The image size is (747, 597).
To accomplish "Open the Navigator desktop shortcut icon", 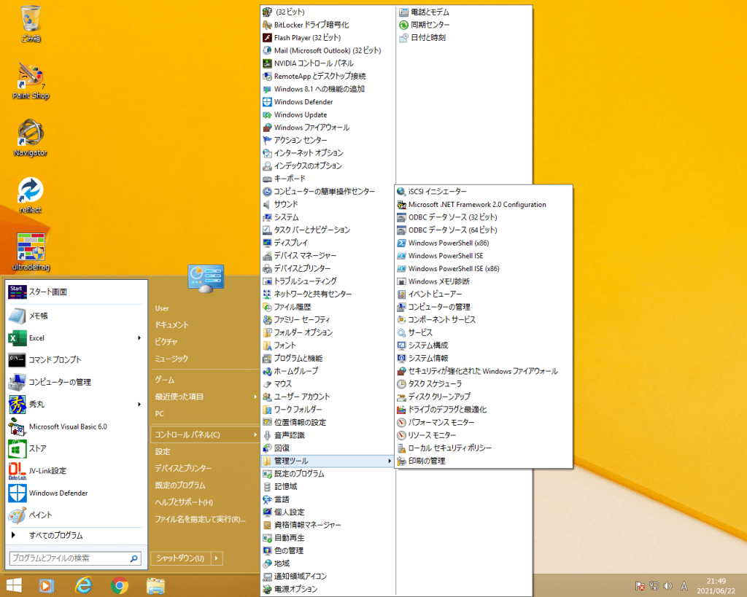I will (x=31, y=138).
